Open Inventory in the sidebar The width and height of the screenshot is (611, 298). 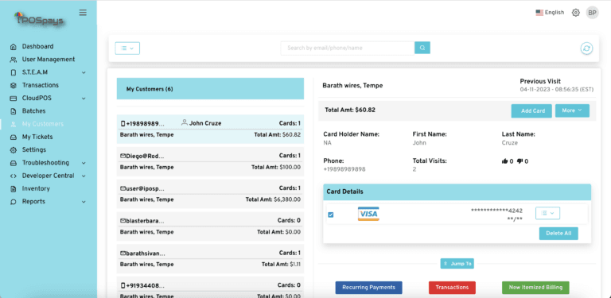click(x=36, y=188)
